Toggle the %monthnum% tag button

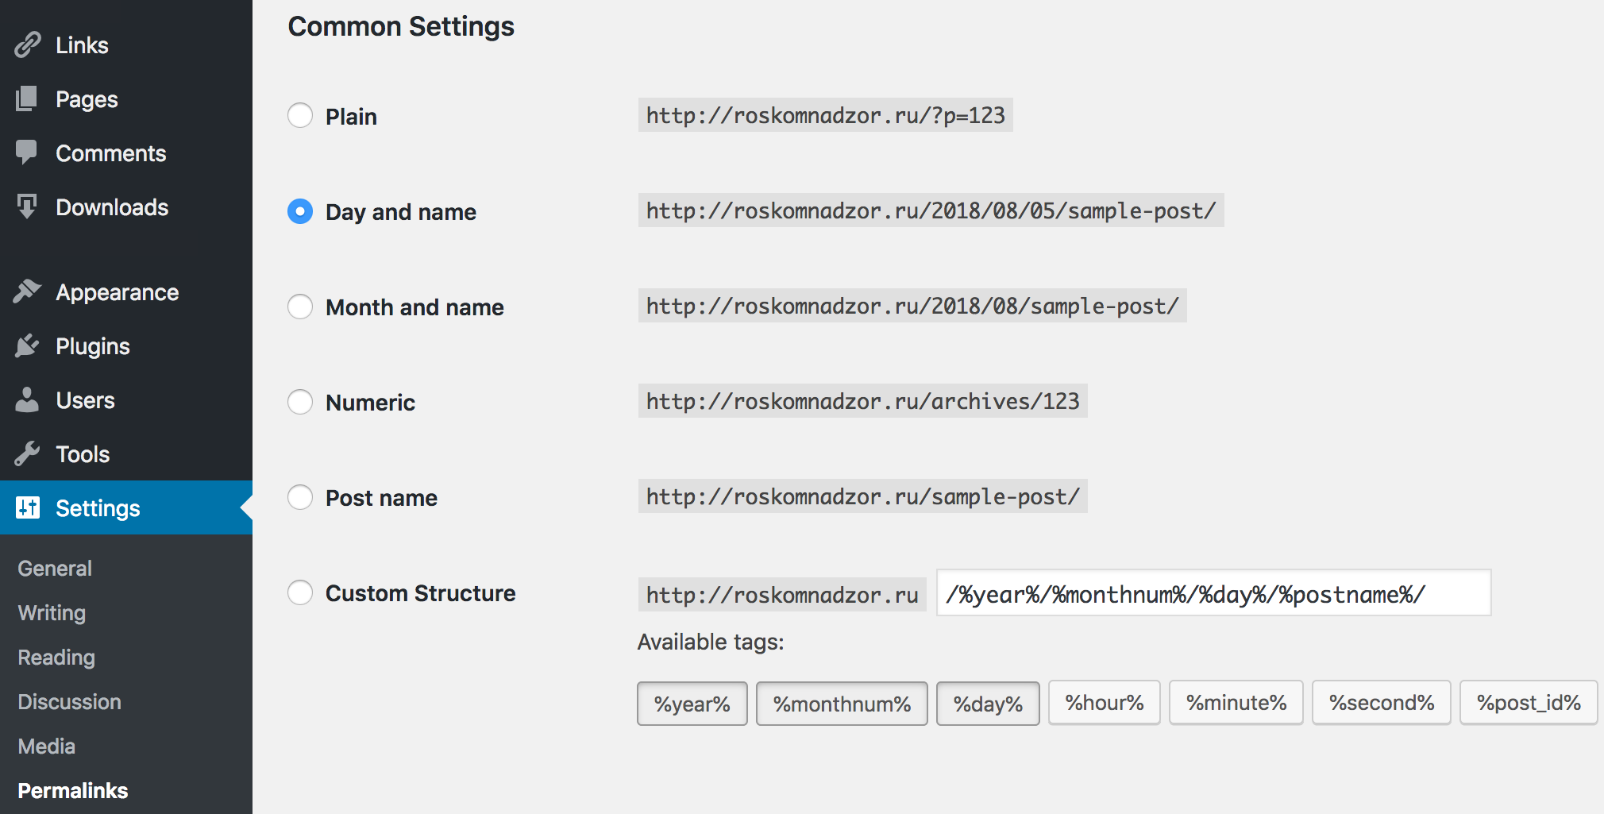(x=842, y=704)
